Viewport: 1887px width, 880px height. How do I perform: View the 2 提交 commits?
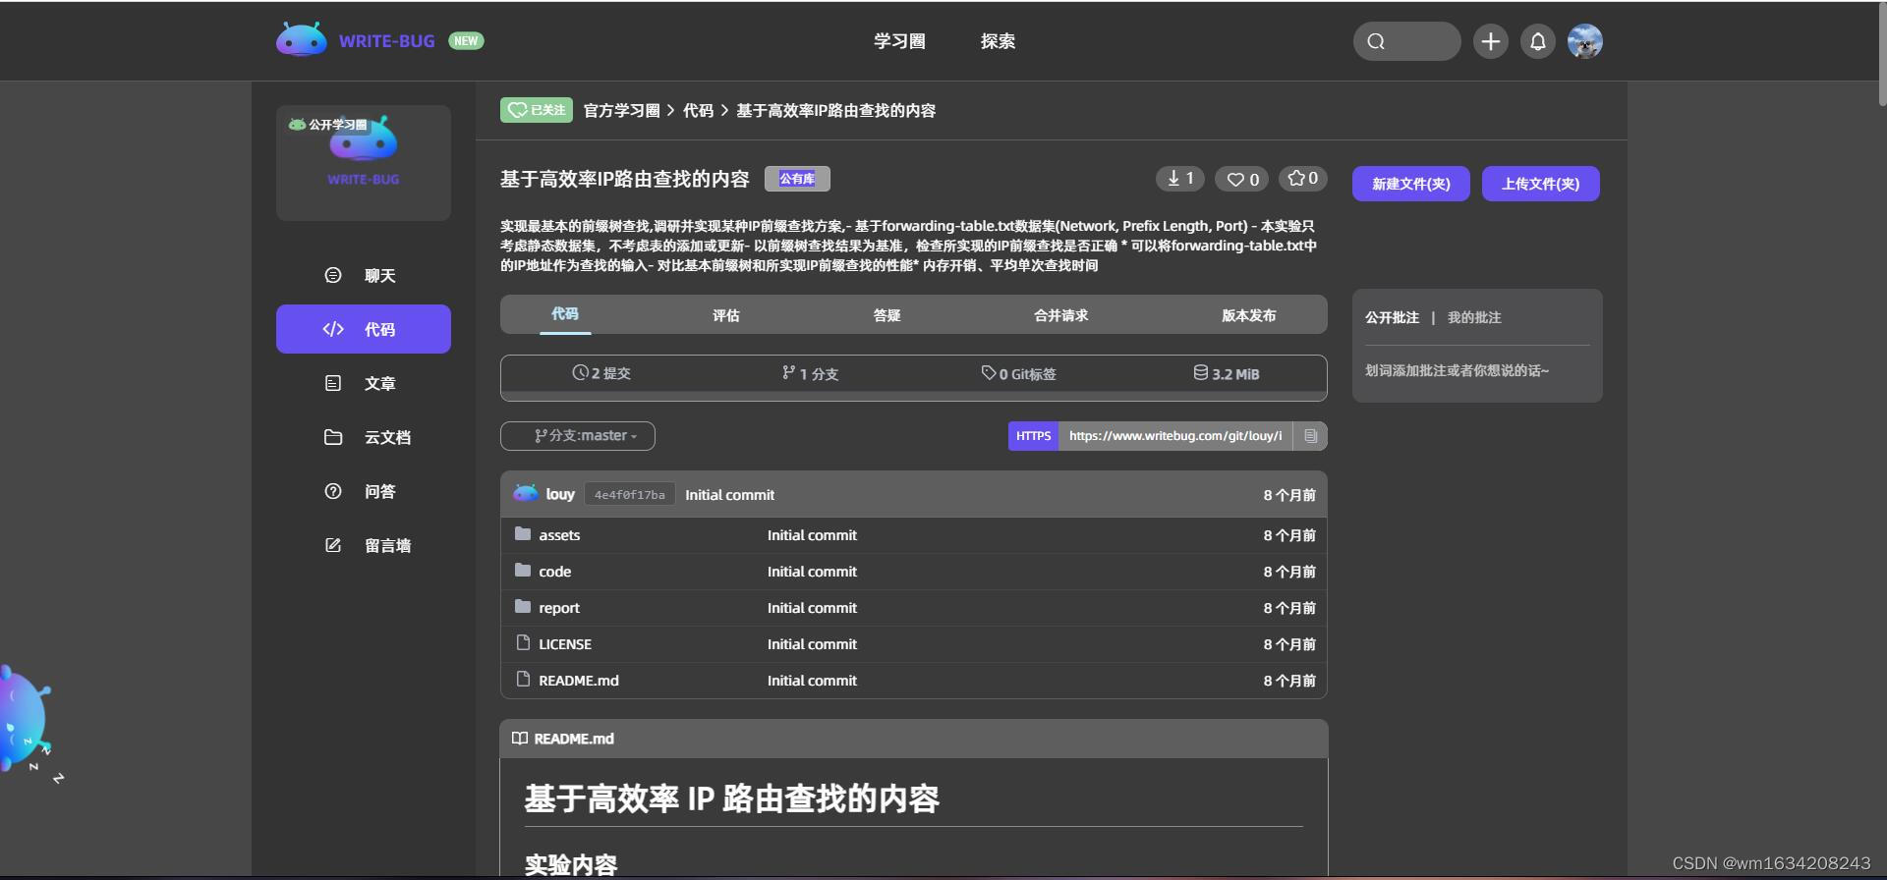click(x=601, y=373)
